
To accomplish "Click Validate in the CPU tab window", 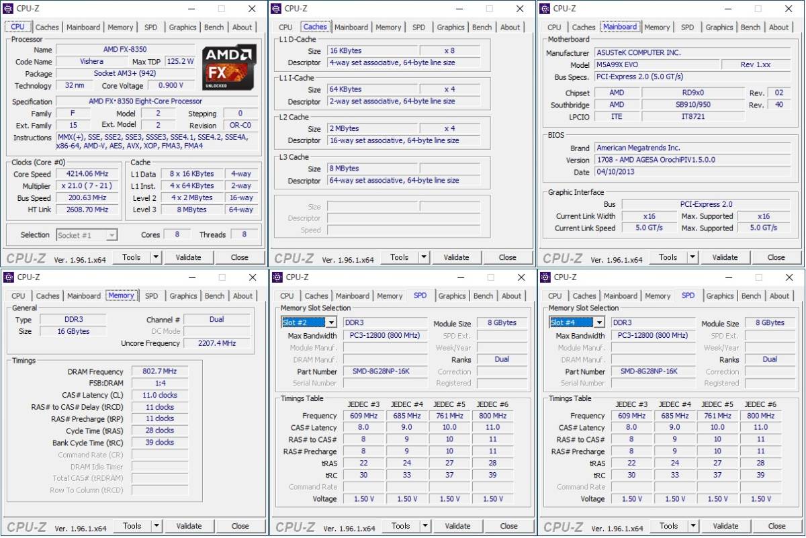I will tap(188, 257).
